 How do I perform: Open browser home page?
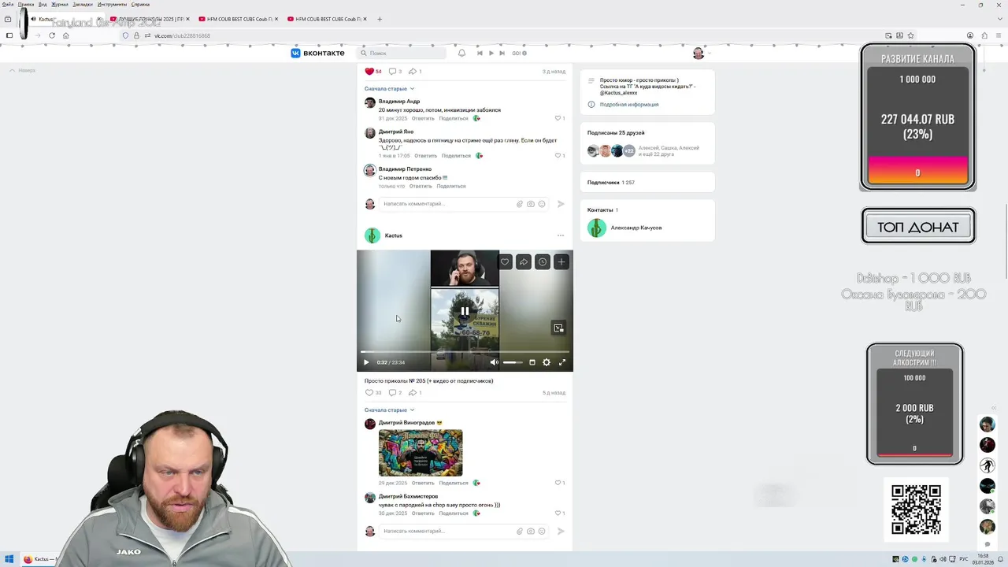coord(65,35)
